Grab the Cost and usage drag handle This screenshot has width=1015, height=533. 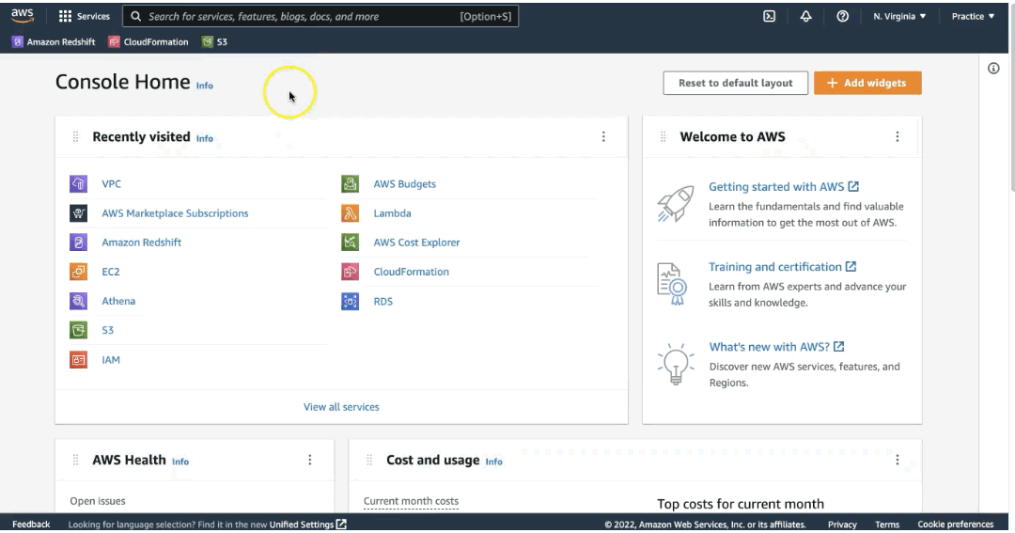click(x=369, y=460)
